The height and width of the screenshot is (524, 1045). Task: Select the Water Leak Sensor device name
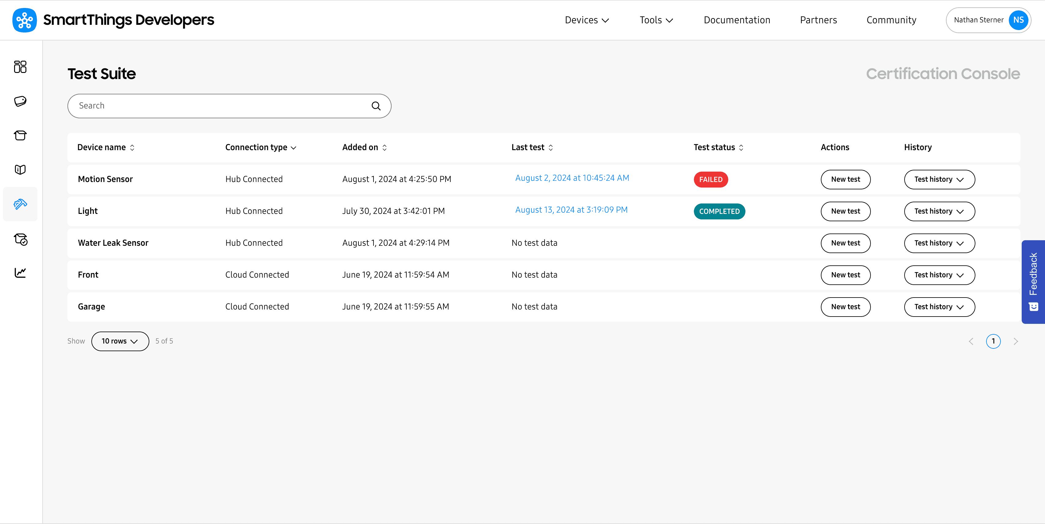[x=113, y=243]
